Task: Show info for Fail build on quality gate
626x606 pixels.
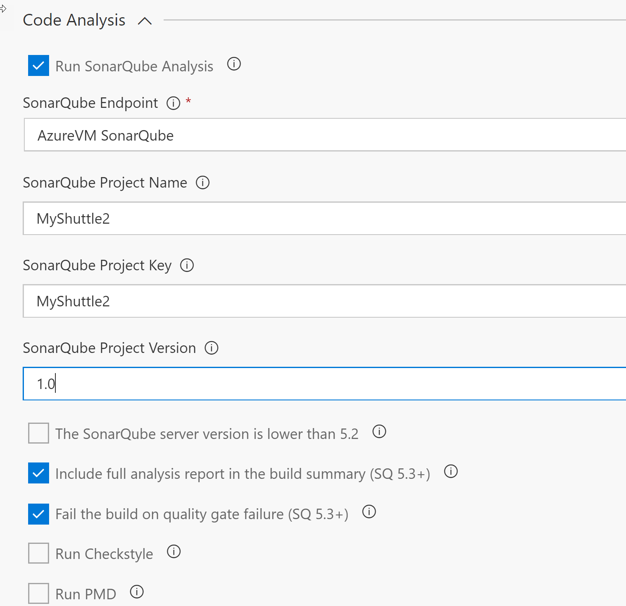Action: pos(369,512)
